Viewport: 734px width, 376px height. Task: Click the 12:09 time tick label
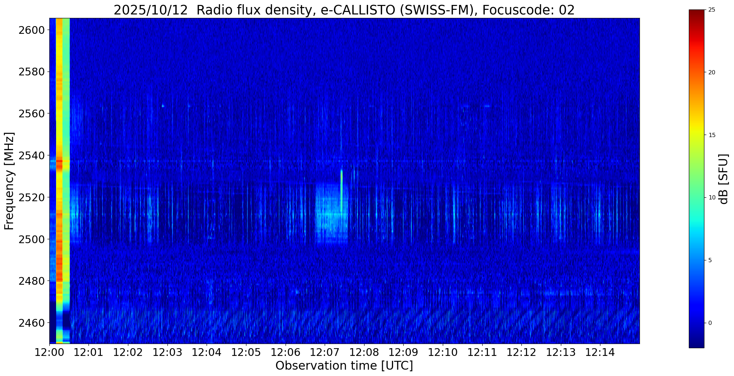pyautogui.click(x=403, y=352)
